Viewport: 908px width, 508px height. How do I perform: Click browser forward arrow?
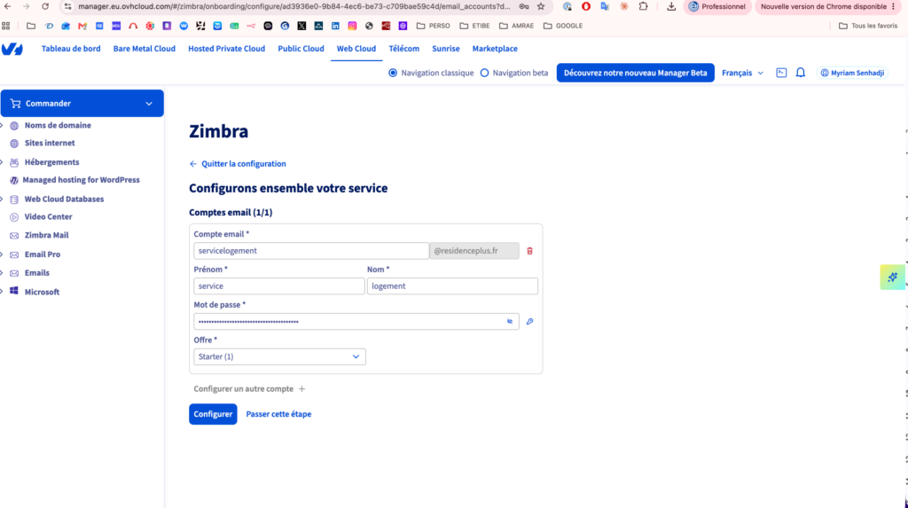point(26,6)
